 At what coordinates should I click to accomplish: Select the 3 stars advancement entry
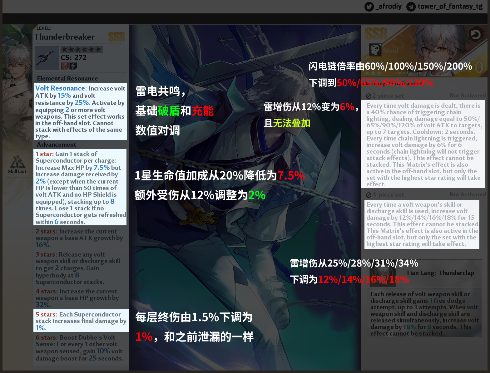tap(78, 268)
